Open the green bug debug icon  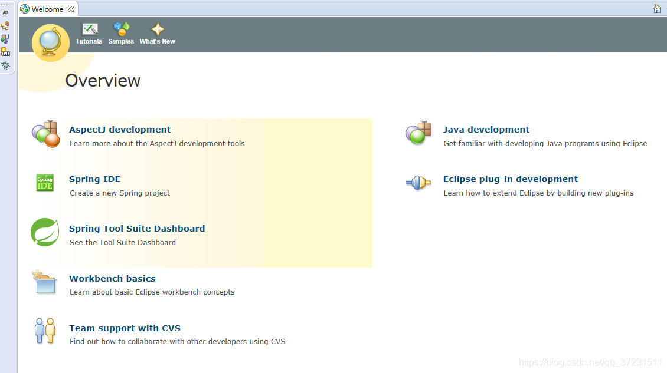point(5,65)
